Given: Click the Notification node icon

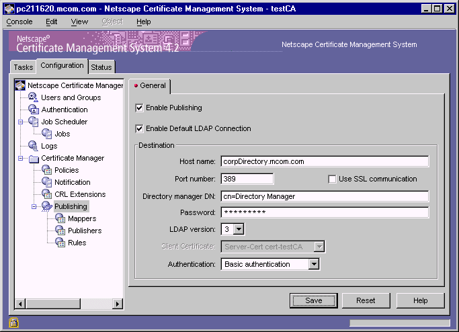Looking at the screenshot, I should tap(47, 182).
